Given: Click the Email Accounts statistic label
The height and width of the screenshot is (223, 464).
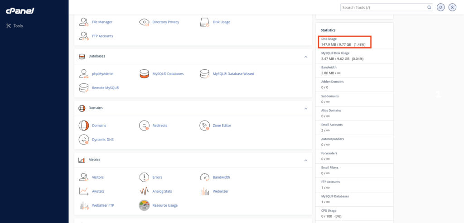Looking at the screenshot, I should [332, 125].
